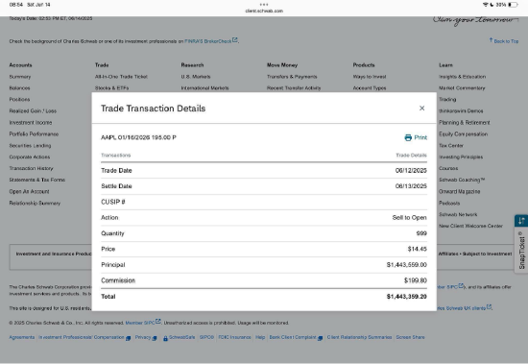The image size is (528, 364).
Task: Click the client.schwab.com address bar
Action: [x=264, y=11]
